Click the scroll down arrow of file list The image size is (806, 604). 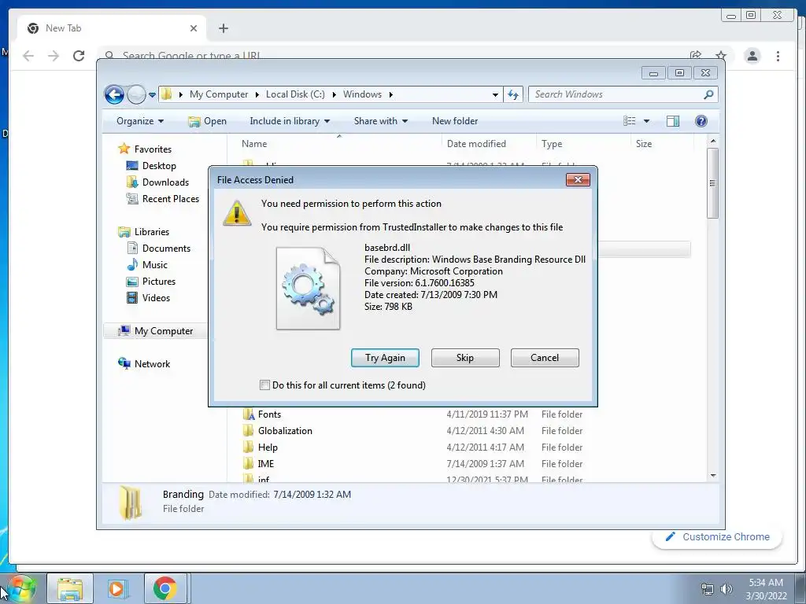(x=713, y=476)
